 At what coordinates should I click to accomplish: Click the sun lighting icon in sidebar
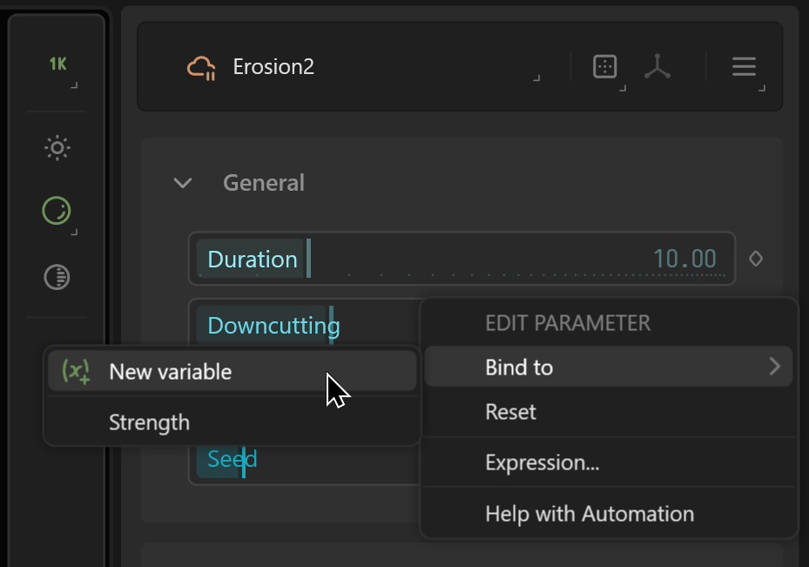57,148
